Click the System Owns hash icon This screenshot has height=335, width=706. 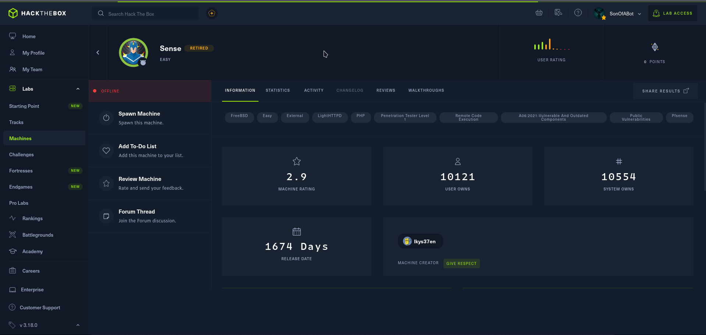coord(619,161)
